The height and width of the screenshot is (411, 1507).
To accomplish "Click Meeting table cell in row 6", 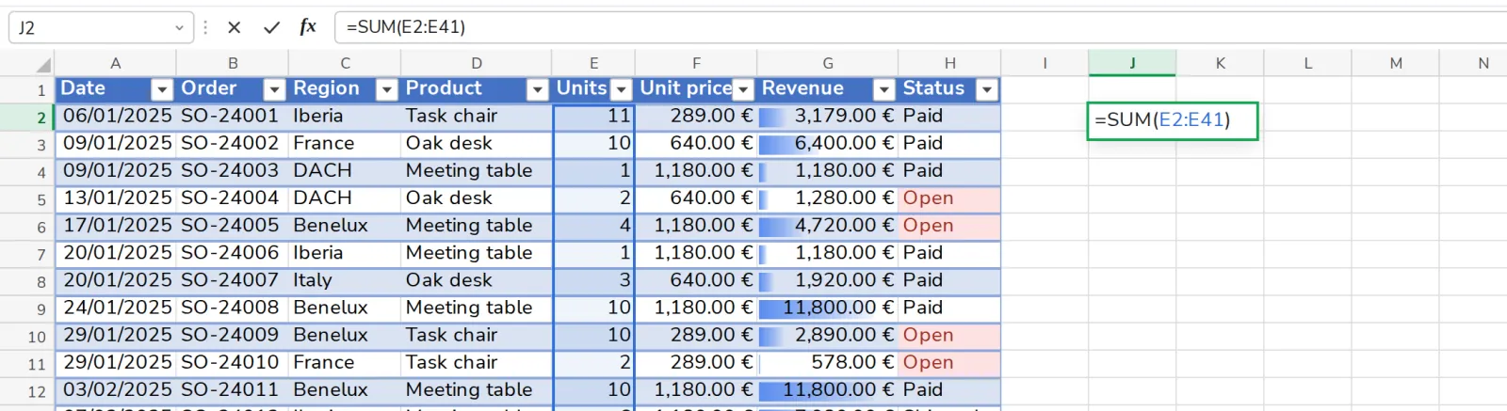I will (x=477, y=226).
